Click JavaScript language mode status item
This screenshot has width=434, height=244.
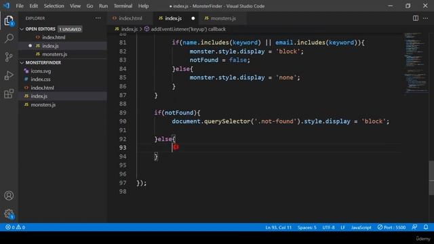[x=361, y=228]
